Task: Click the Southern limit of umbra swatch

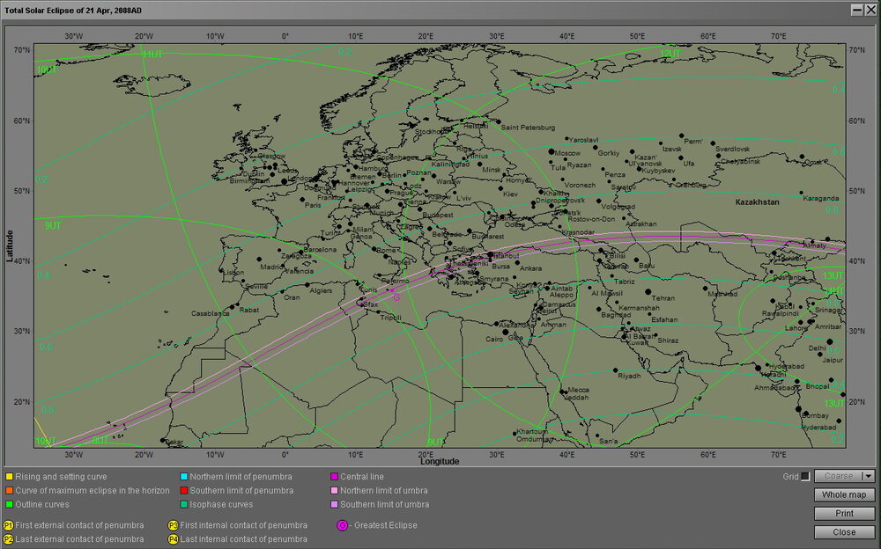Action: coord(335,504)
